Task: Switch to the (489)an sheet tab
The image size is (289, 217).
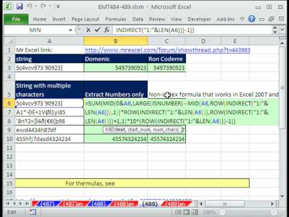Action: [x=175, y=204]
